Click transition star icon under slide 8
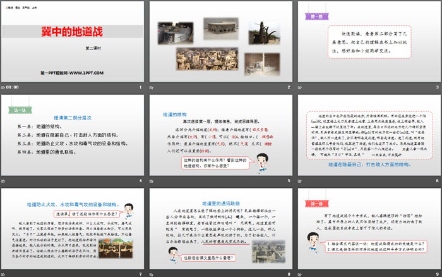This screenshot has width=442, height=277. coord(152,274)
